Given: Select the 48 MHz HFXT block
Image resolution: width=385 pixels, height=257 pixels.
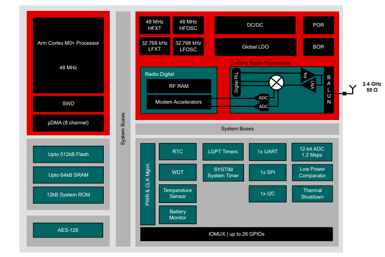Looking at the screenshot, I should 155,25.
